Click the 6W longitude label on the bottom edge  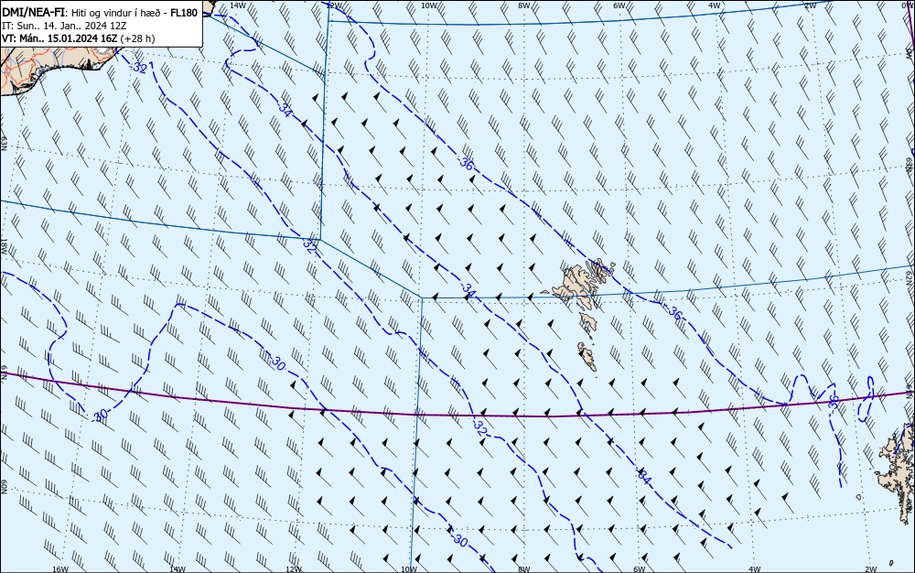click(x=640, y=569)
